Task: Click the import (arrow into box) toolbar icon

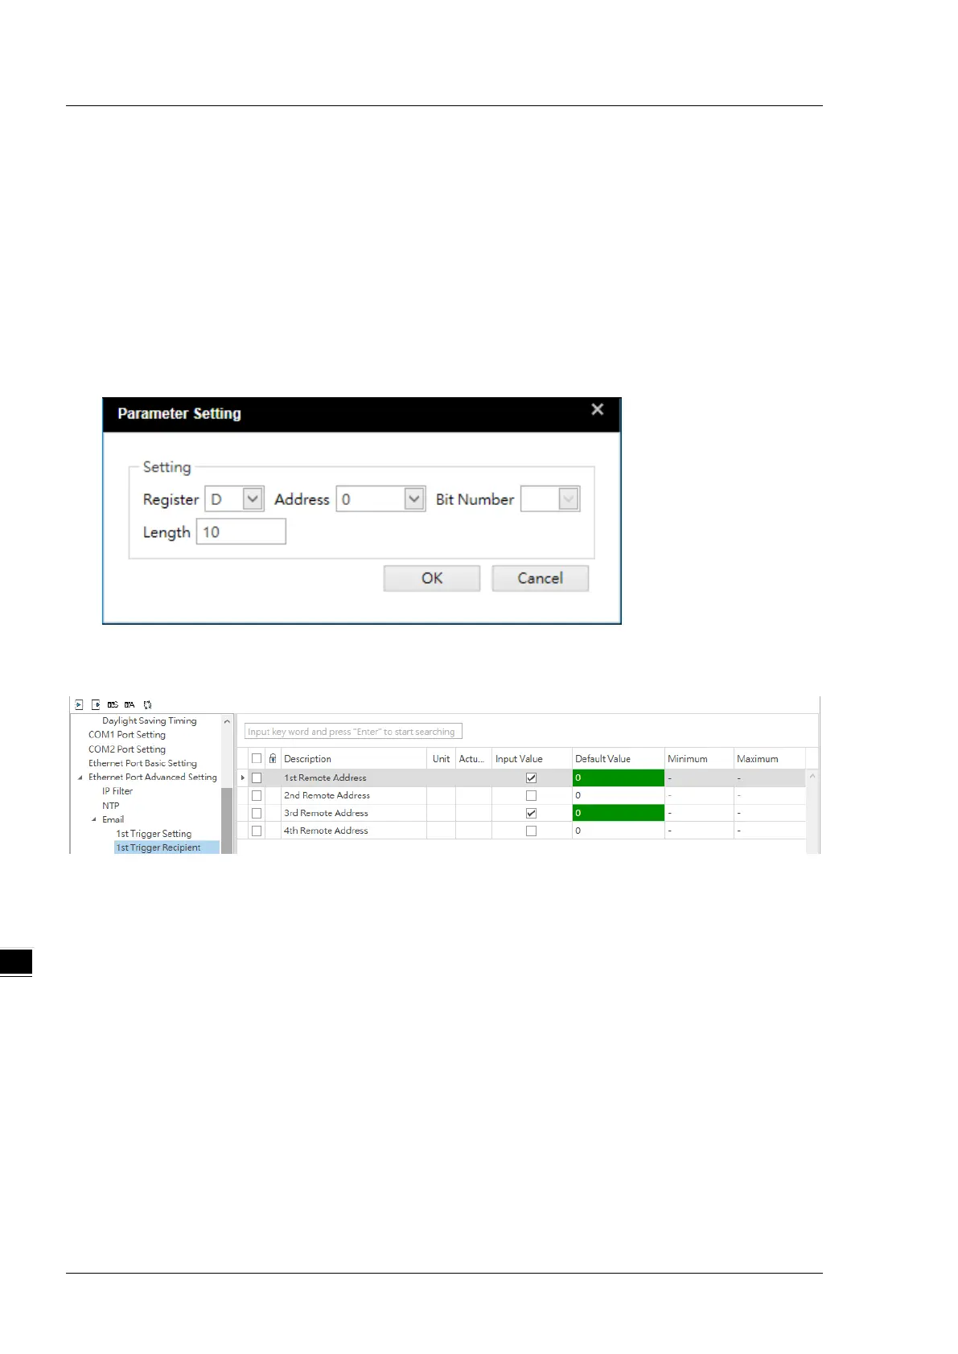Action: 79,704
